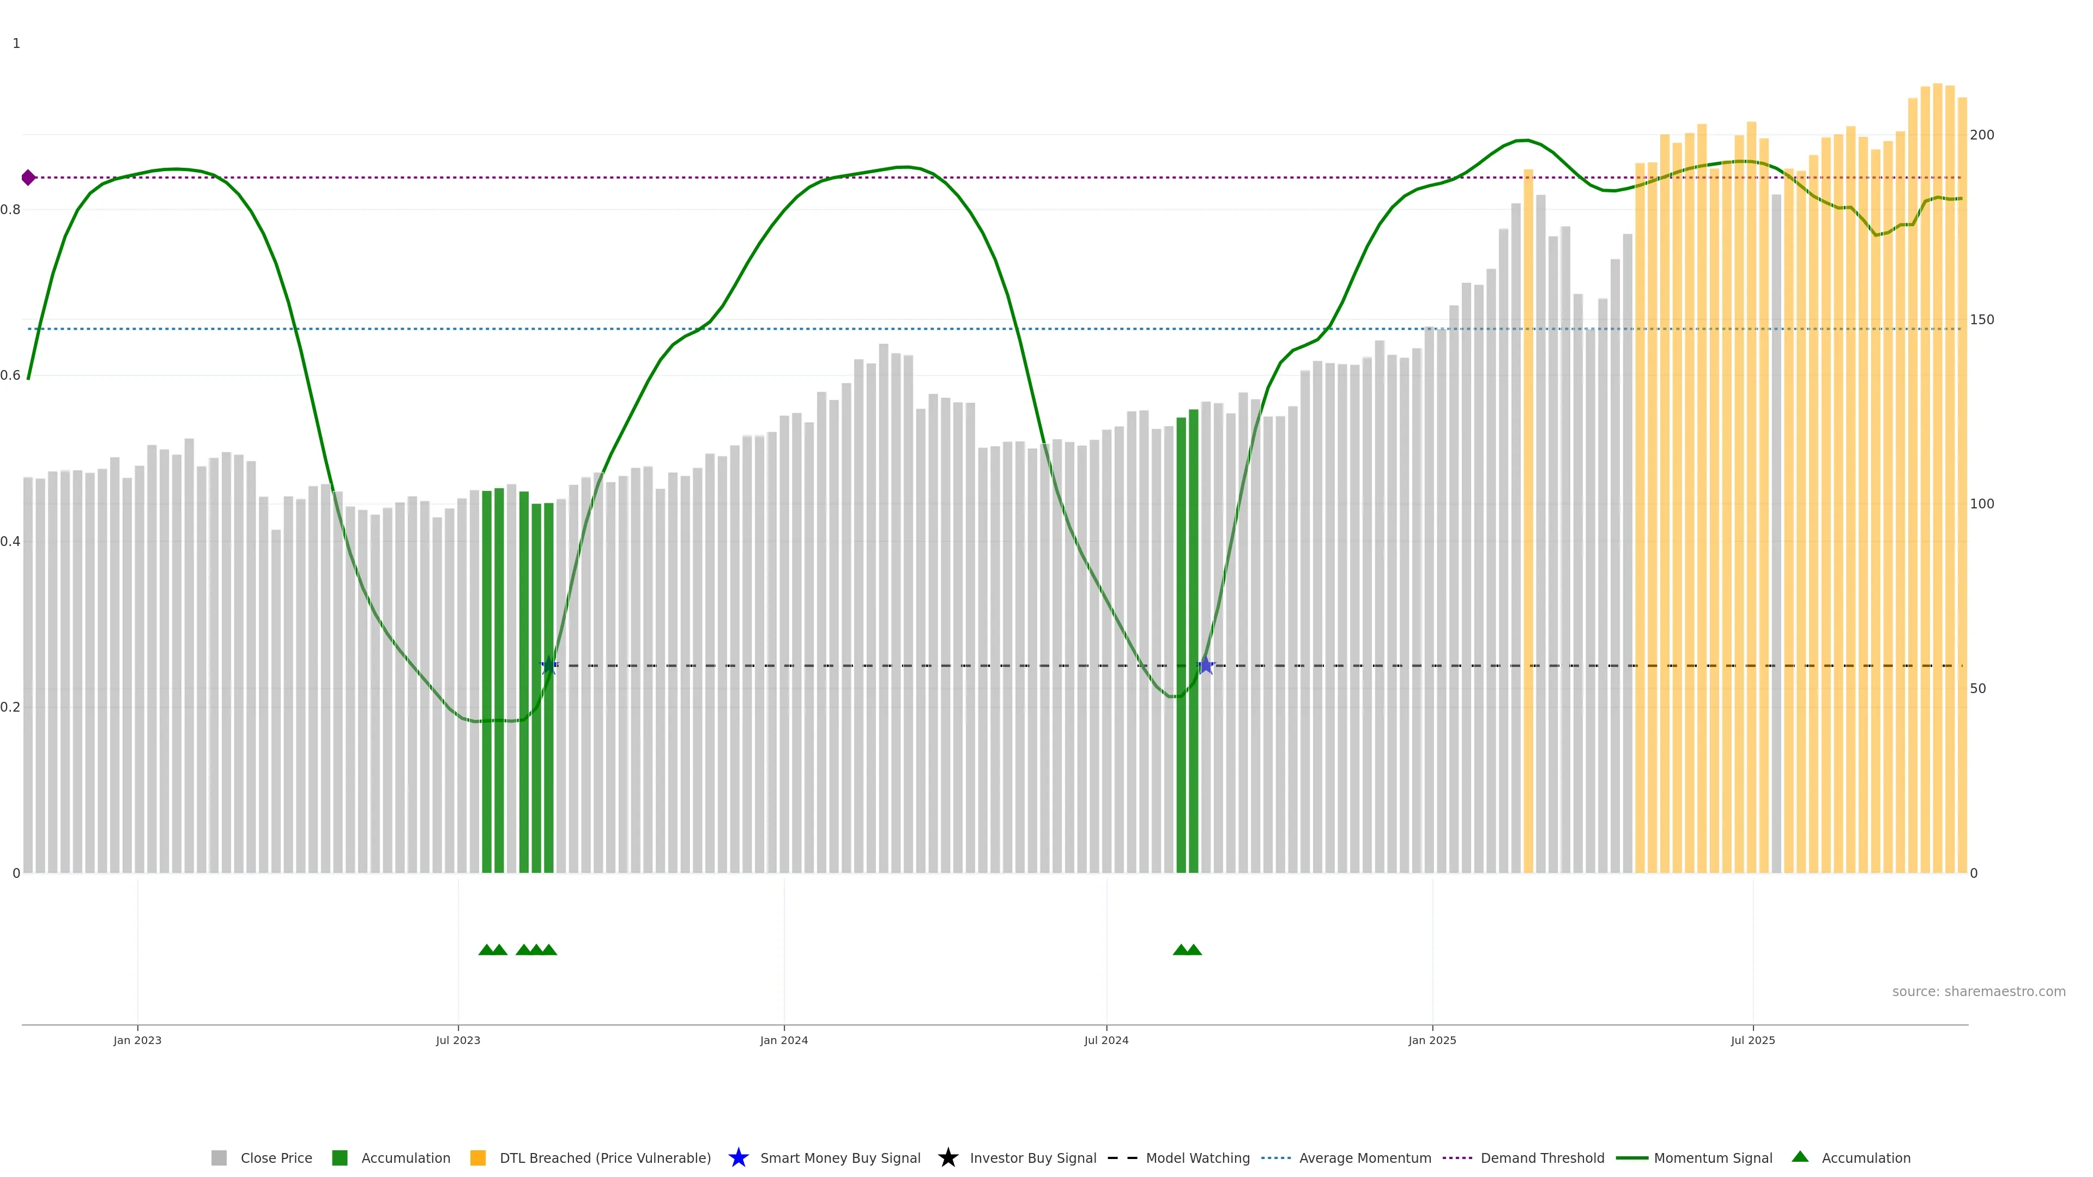Click the black Investor Buy Signal star
Viewport: 2093px width, 1177px height.
point(947,1157)
